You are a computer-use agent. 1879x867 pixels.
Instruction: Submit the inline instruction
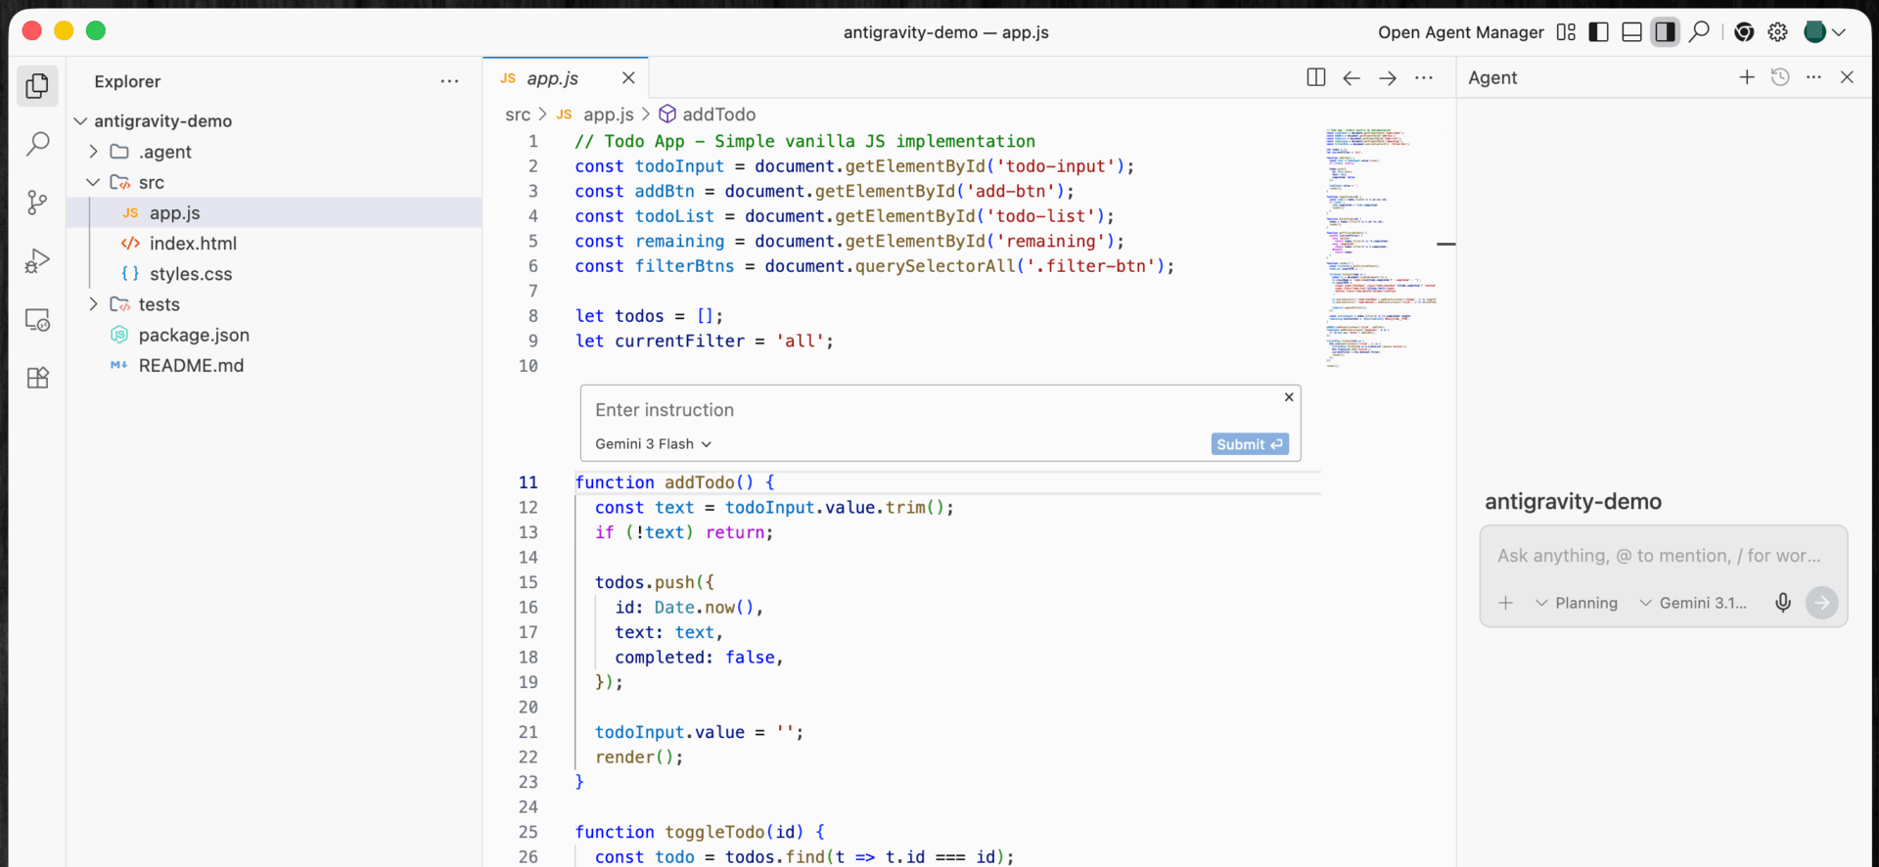pos(1249,444)
